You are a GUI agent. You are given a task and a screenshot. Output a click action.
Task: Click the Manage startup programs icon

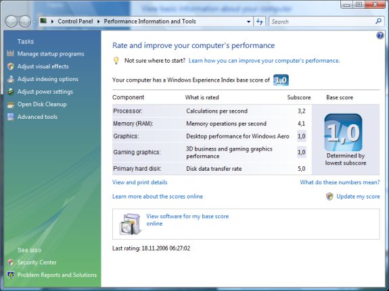coord(10,53)
